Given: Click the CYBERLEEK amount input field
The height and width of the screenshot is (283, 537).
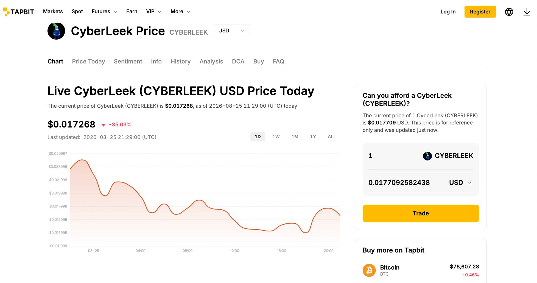Looking at the screenshot, I should [x=393, y=156].
